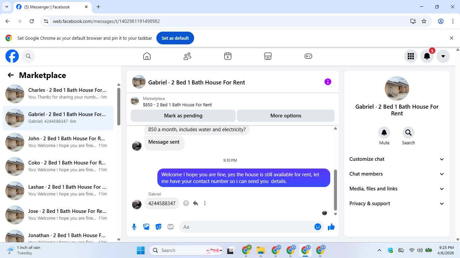
Task: Open the emoji picker in message box
Action: (x=317, y=227)
